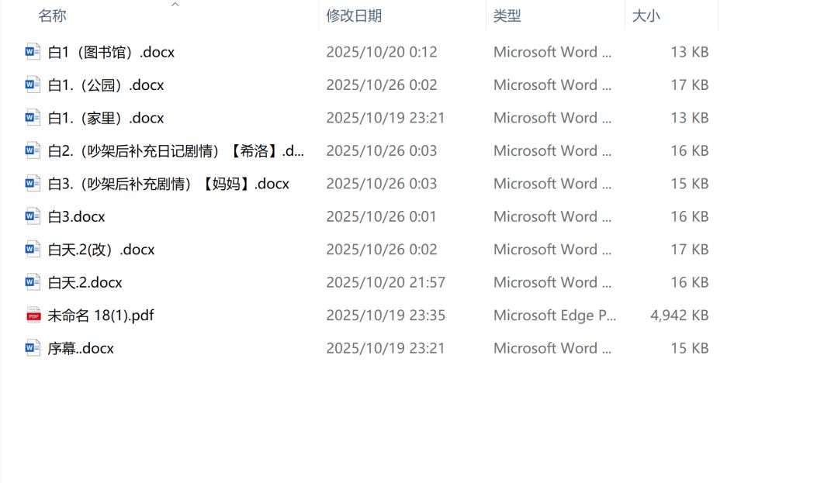Click the sort arrow above 名称 column

coord(175,5)
